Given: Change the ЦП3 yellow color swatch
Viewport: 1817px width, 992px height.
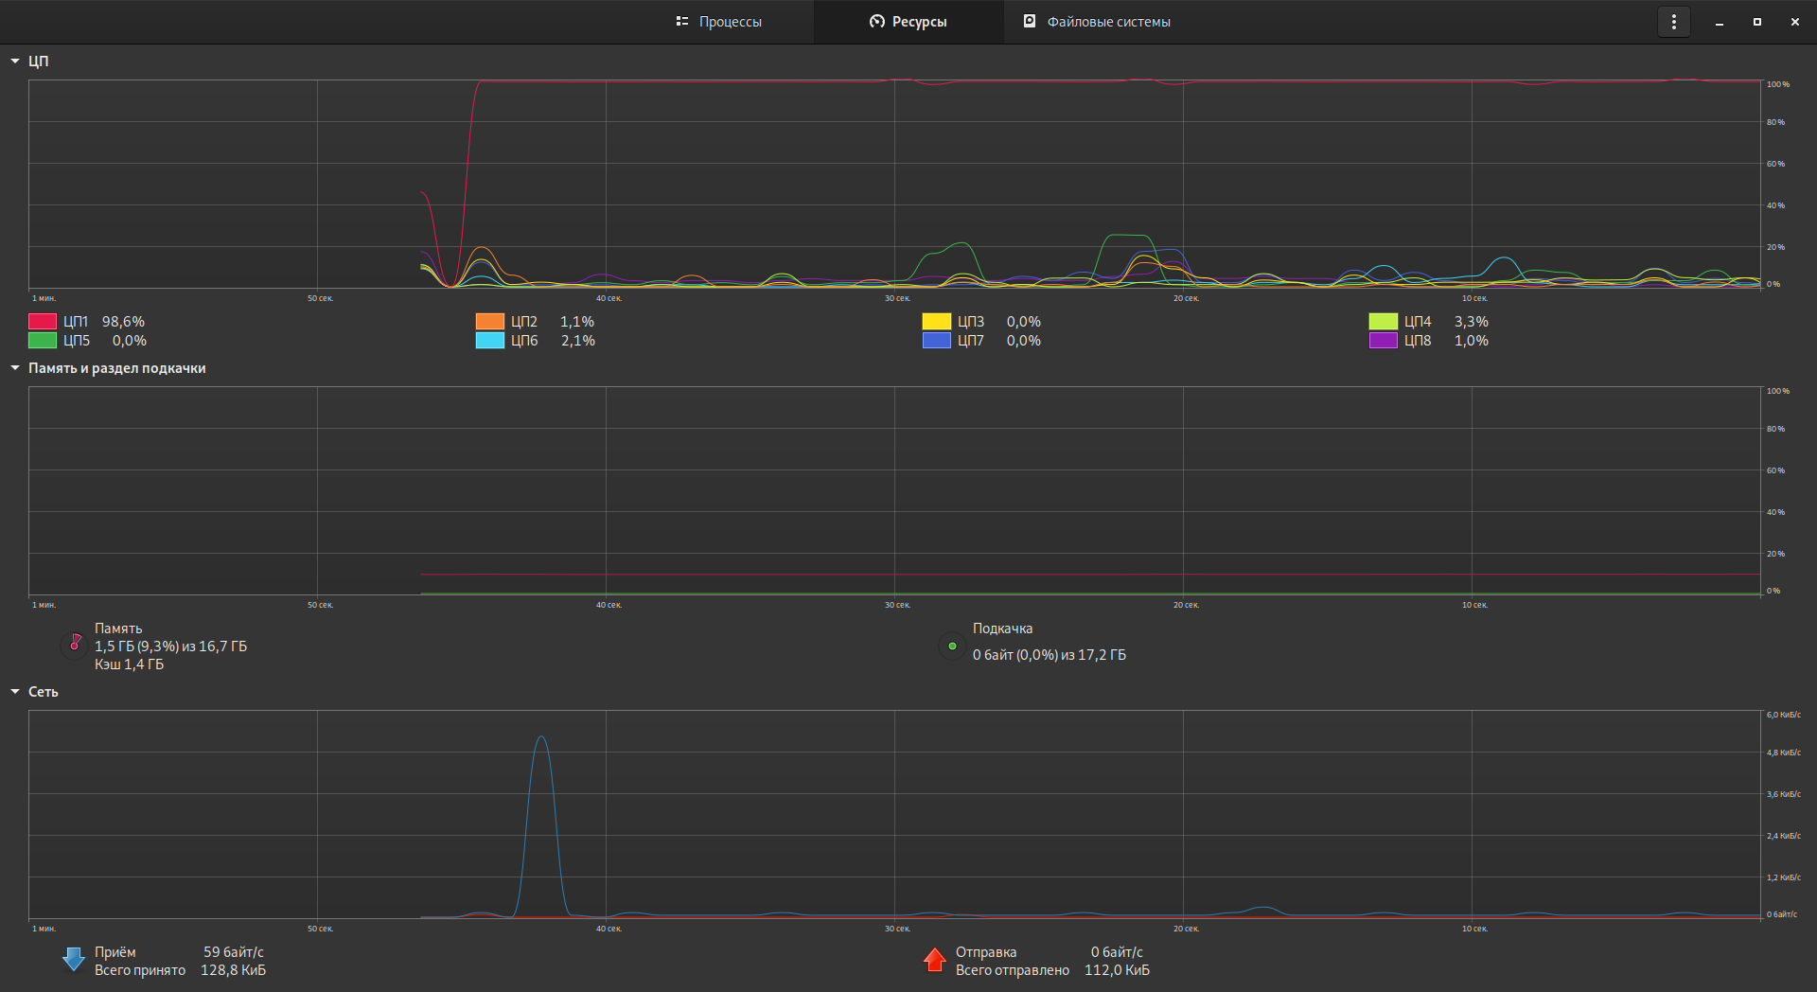Looking at the screenshot, I should coord(936,322).
